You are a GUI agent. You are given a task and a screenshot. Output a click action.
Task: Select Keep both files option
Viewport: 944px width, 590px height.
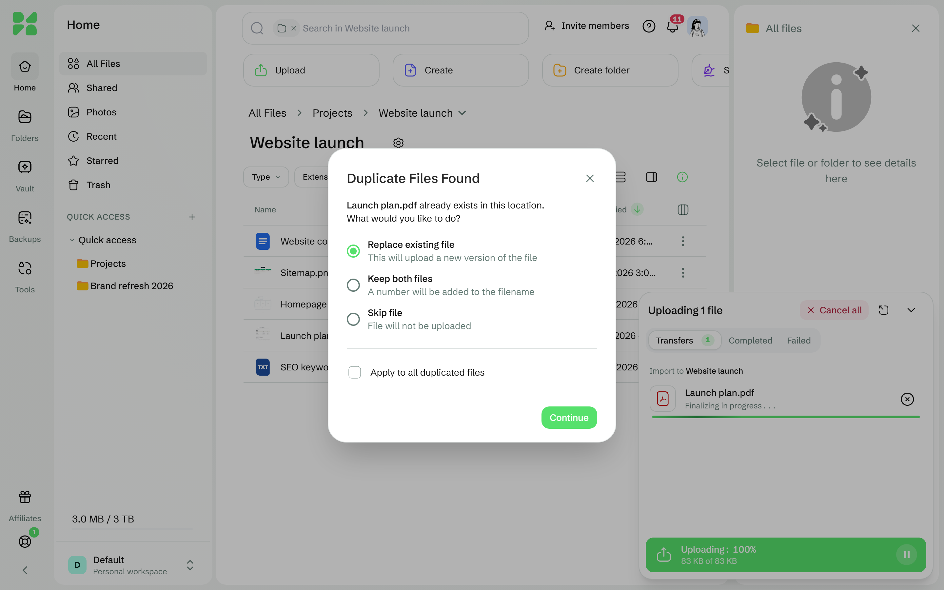click(353, 285)
